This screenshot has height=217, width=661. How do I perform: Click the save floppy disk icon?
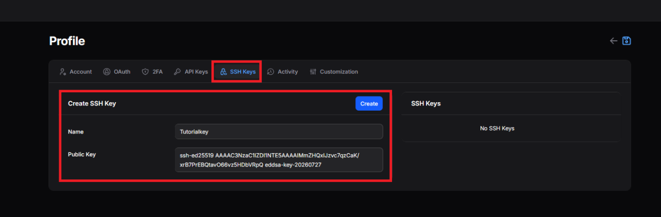[626, 41]
